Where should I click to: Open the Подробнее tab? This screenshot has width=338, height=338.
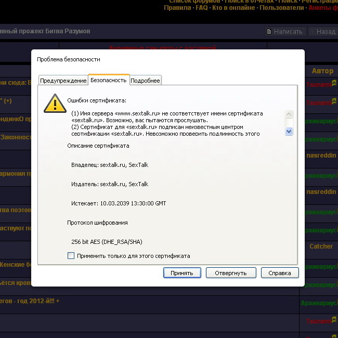pos(145,81)
